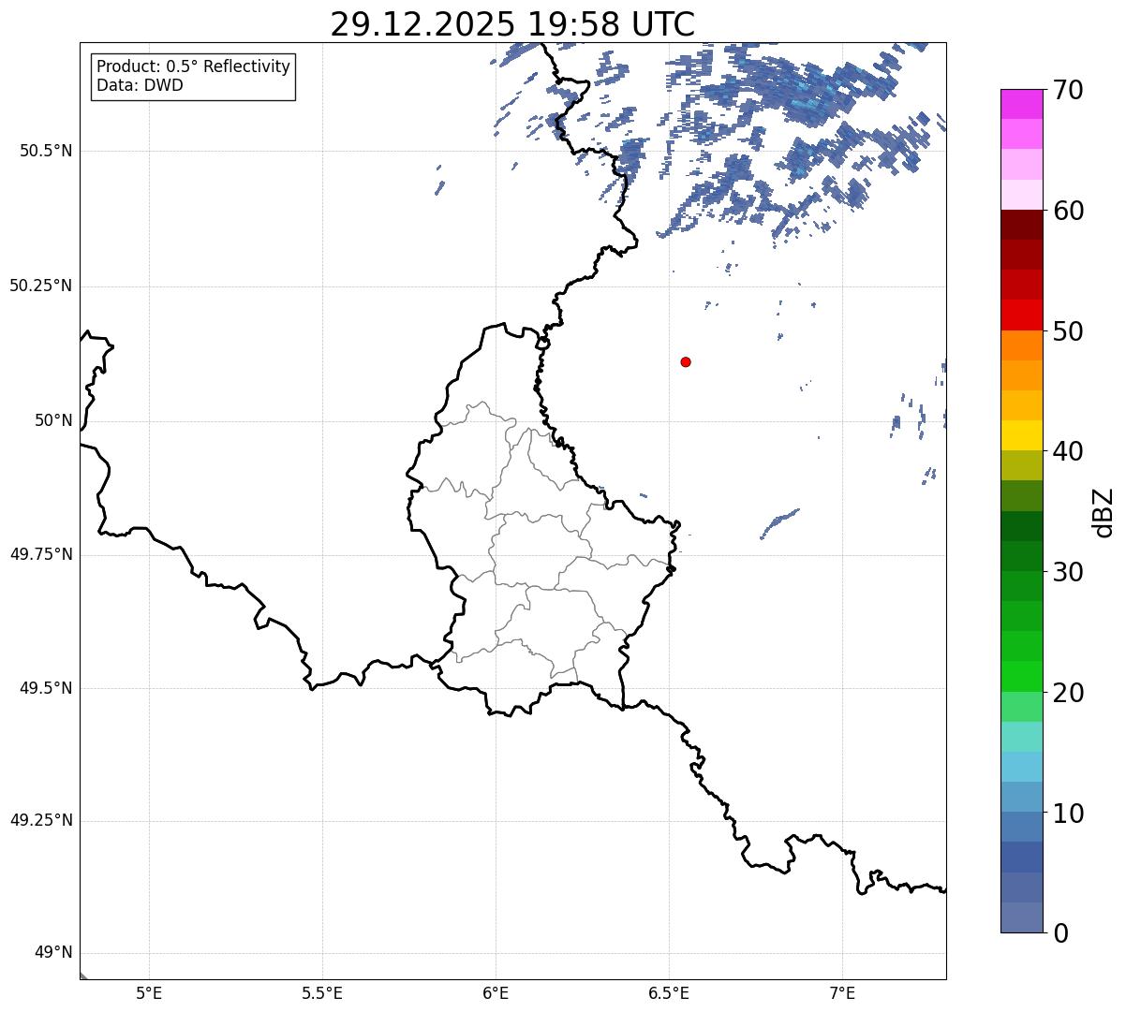Click the colorbar value 20
The image size is (1126, 1012).
(1068, 693)
